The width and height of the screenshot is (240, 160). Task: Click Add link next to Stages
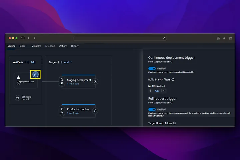pyautogui.click(x=66, y=62)
